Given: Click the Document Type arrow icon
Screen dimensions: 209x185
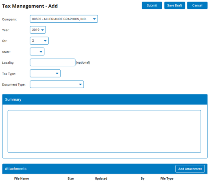Looking at the screenshot, I should pos(81,84).
